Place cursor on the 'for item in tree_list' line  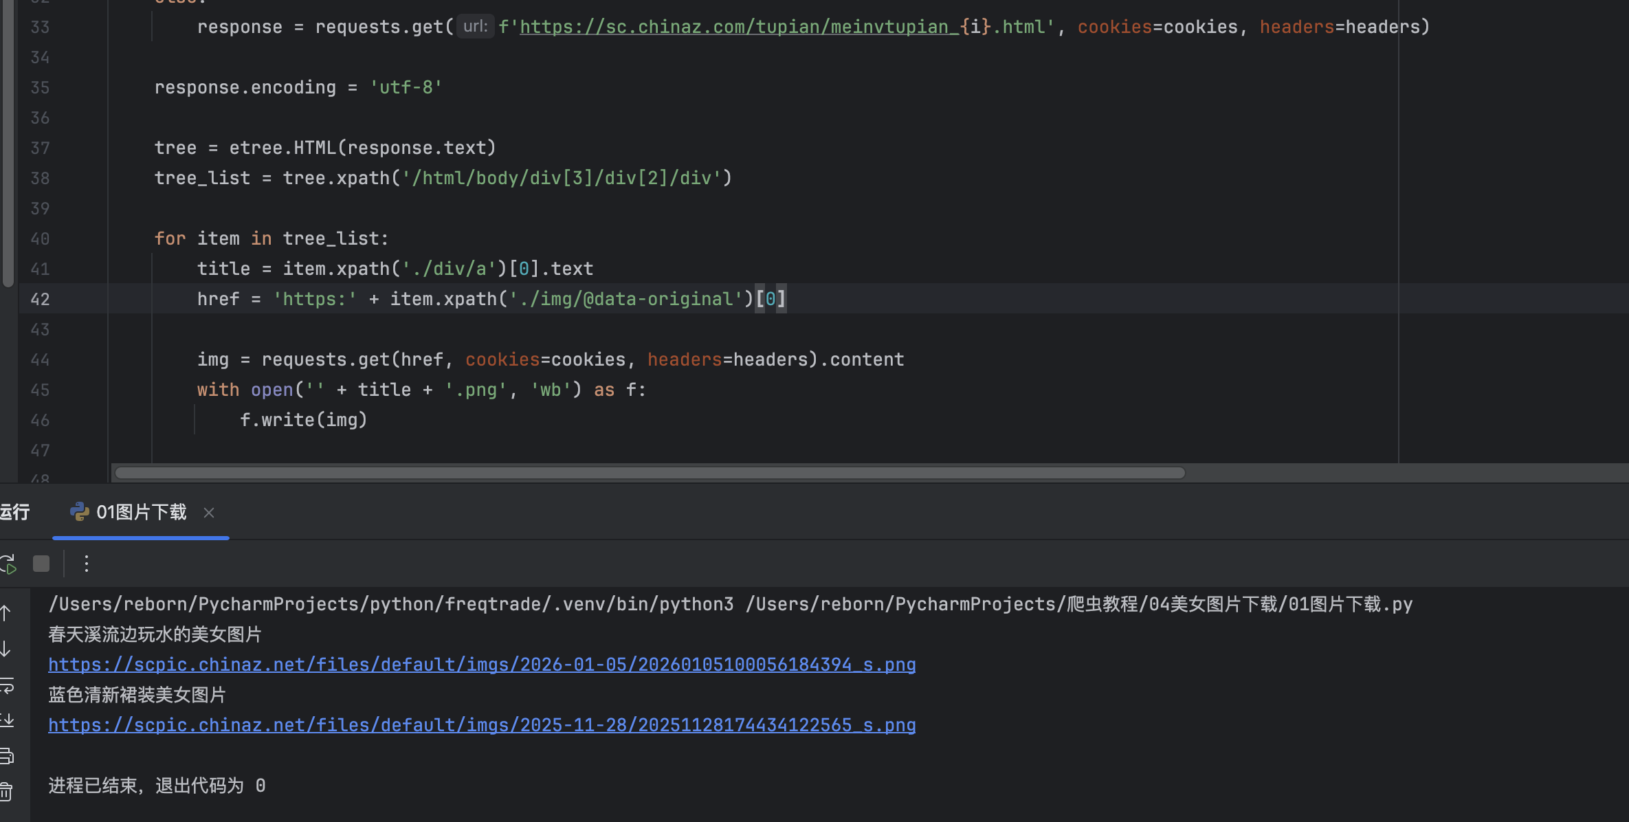[x=271, y=238]
